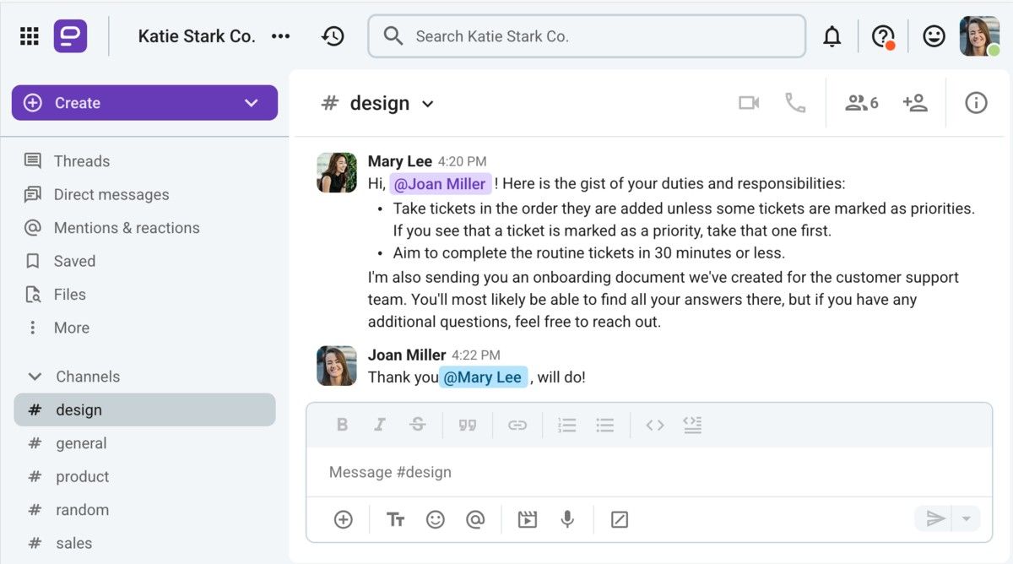Go to Mentions & reactions
Screen dimensions: 1013x564
(126, 228)
